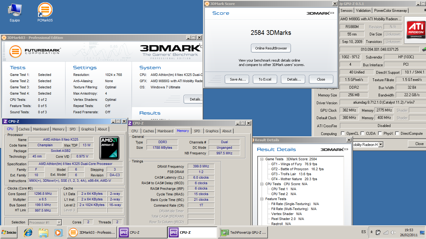Click Close button in GPU-Z window
This screenshot has height=239, width=426.
pos(417,144)
